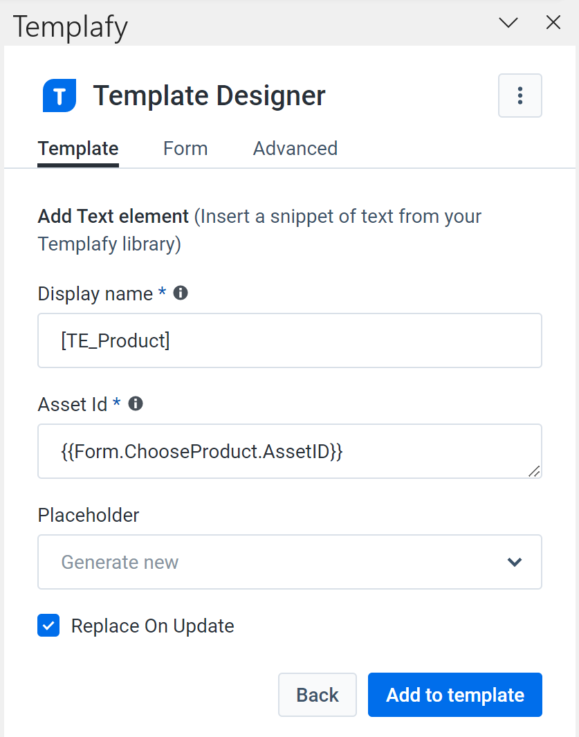579x737 pixels.
Task: Close the Templafy task pane
Action: tap(553, 22)
